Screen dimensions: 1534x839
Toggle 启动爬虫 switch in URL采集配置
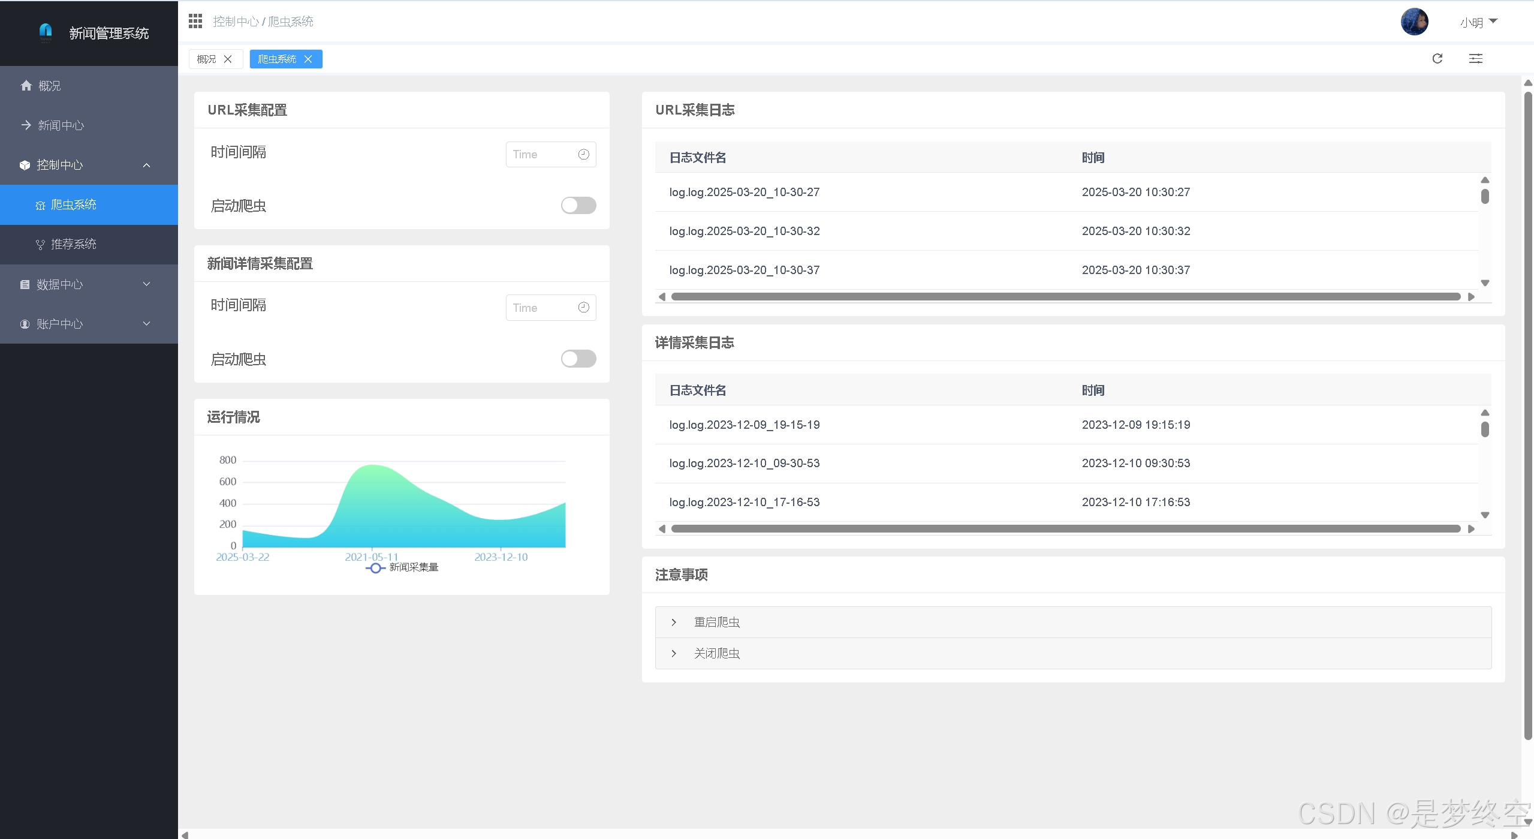(x=578, y=206)
